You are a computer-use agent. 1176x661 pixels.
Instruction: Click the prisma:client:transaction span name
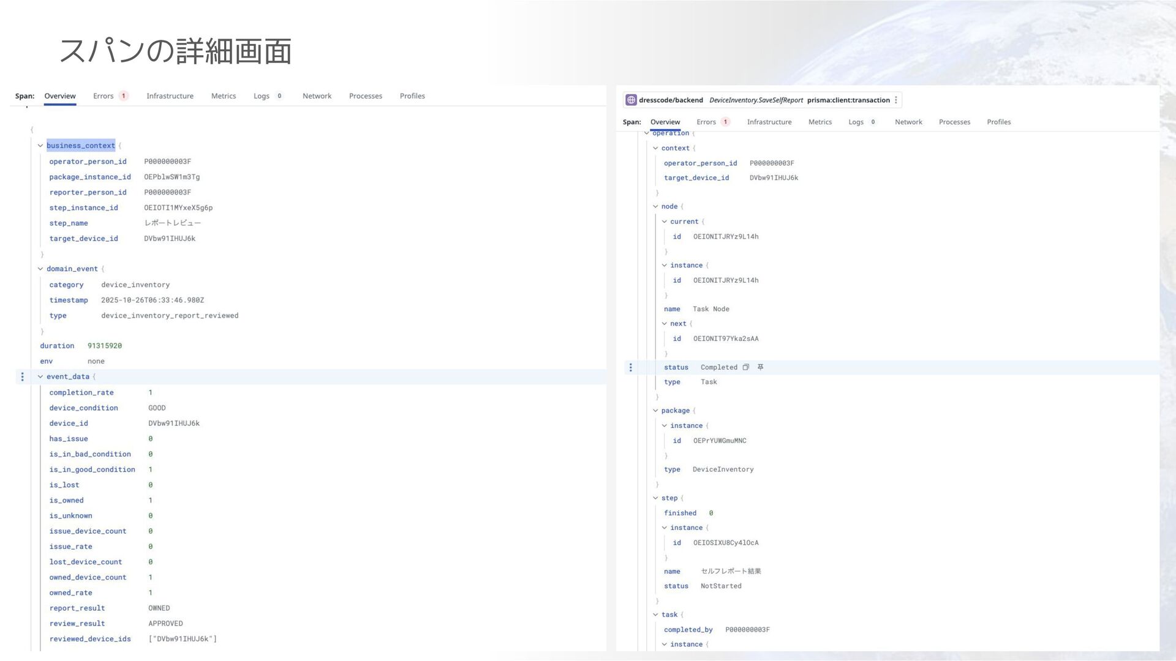point(848,100)
